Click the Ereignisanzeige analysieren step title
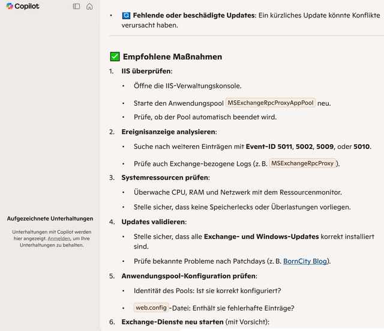This screenshot has height=331, width=384. click(168, 132)
